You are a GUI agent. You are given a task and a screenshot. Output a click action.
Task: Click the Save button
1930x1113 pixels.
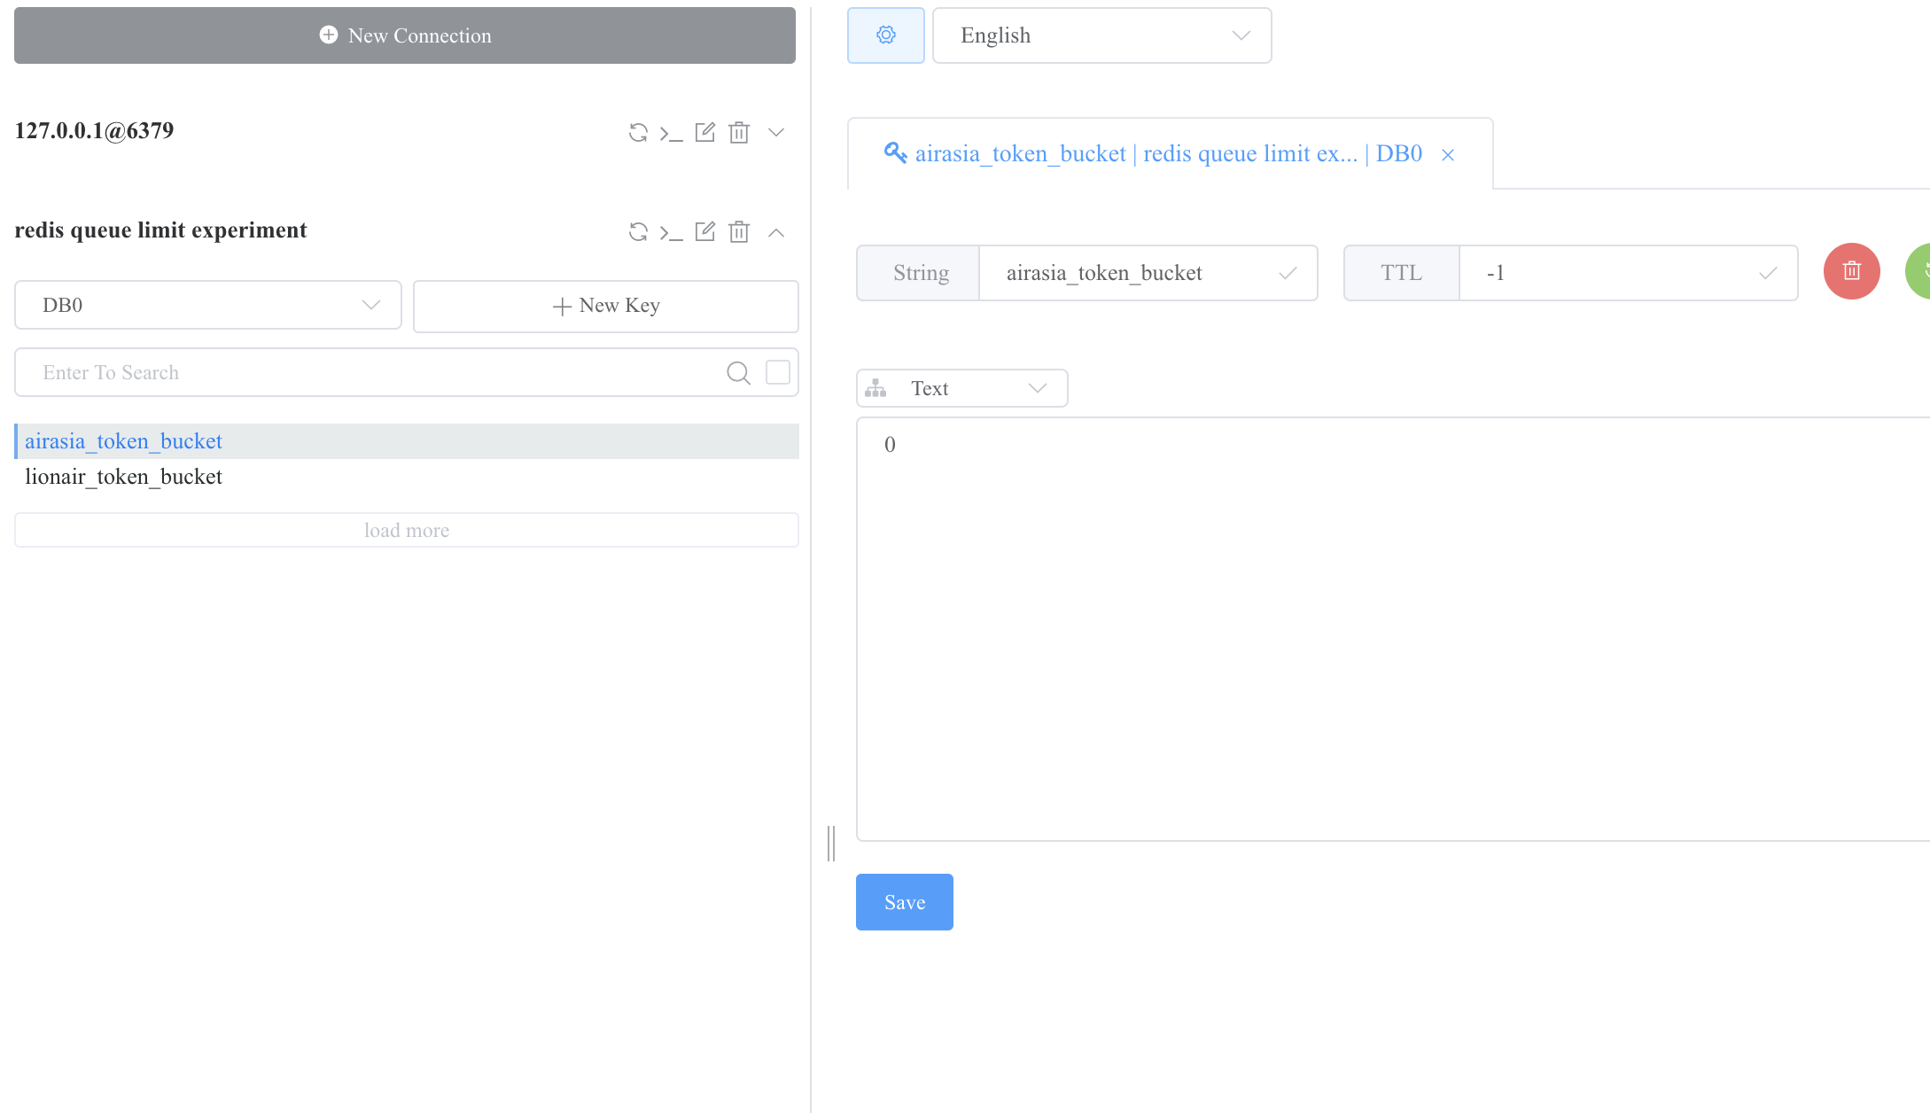pos(904,902)
